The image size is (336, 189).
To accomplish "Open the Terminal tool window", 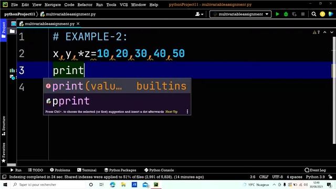I will [x=87, y=170].
